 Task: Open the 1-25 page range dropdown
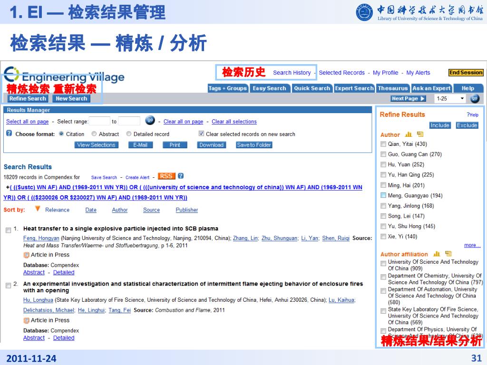450,99
